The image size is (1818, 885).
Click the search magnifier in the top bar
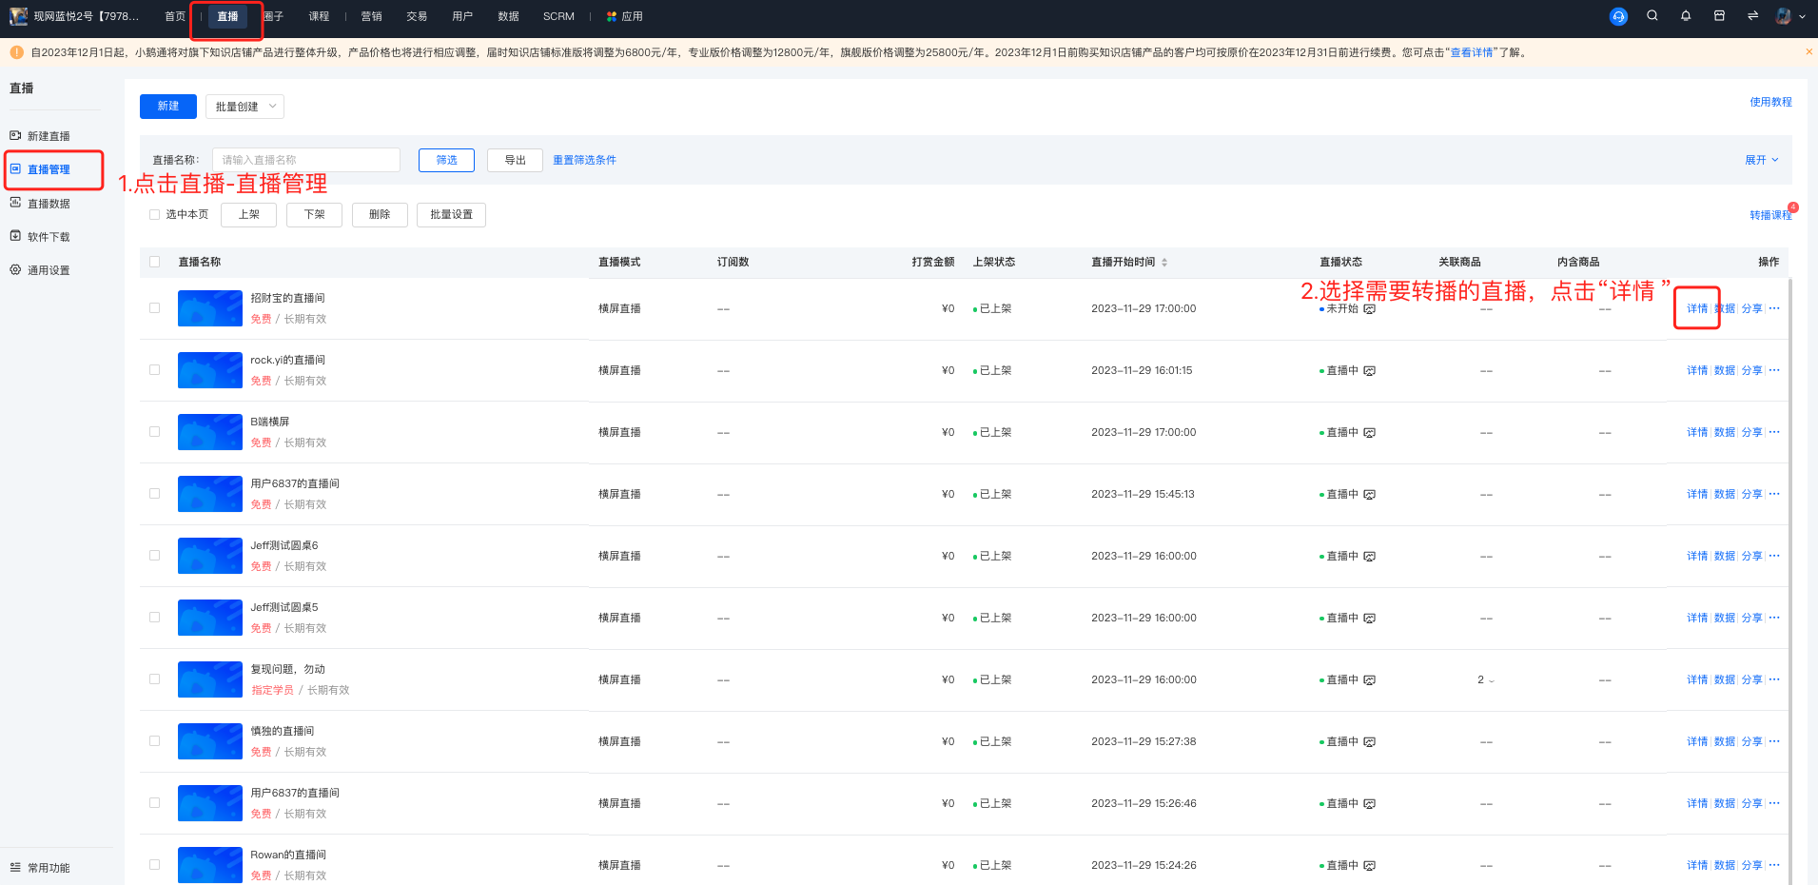[x=1652, y=15]
